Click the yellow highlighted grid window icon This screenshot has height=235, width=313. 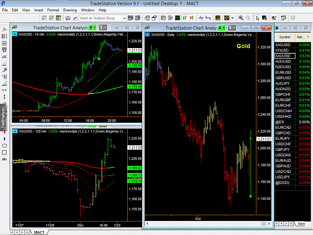[58, 18]
